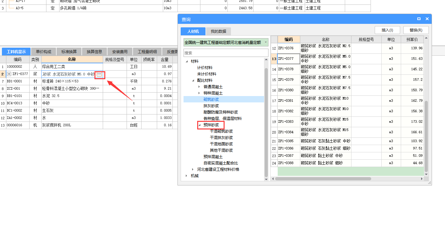Switch to the 单价构成 tab

(44, 52)
